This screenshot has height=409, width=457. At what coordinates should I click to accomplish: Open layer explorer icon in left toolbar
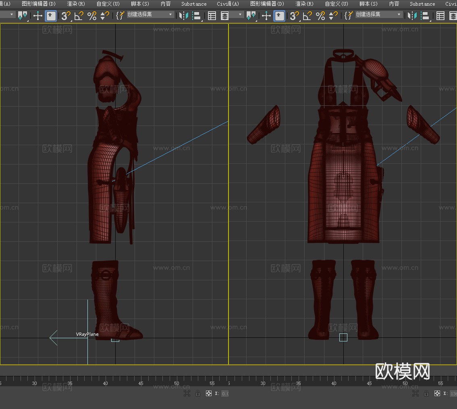(x=224, y=16)
